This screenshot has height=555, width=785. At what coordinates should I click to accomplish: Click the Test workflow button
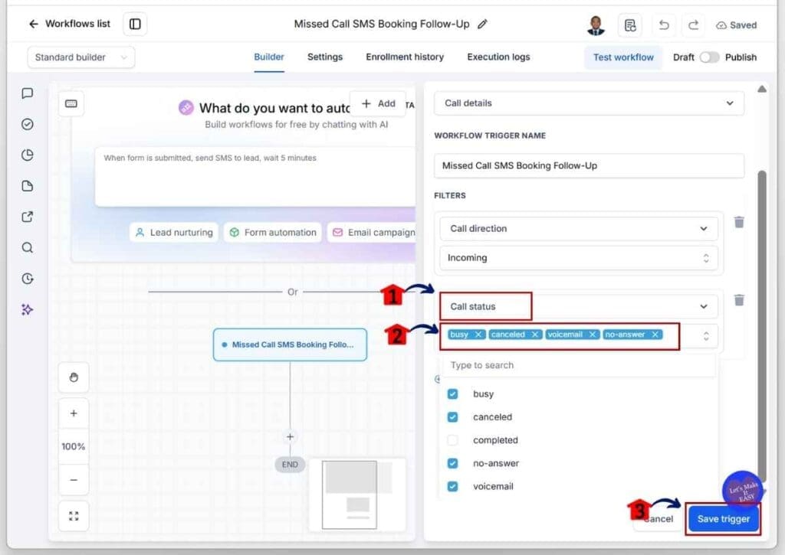click(623, 57)
